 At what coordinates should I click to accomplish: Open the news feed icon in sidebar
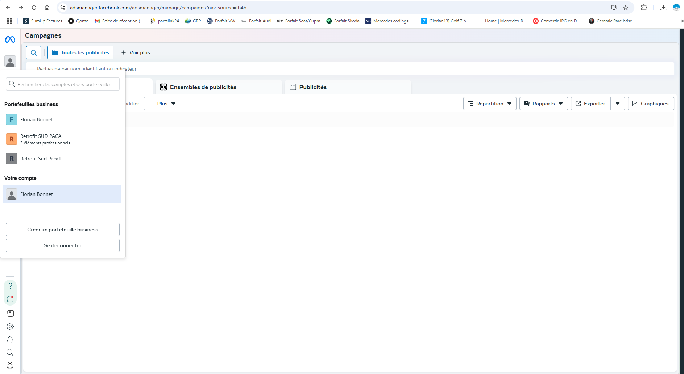[x=10, y=314]
